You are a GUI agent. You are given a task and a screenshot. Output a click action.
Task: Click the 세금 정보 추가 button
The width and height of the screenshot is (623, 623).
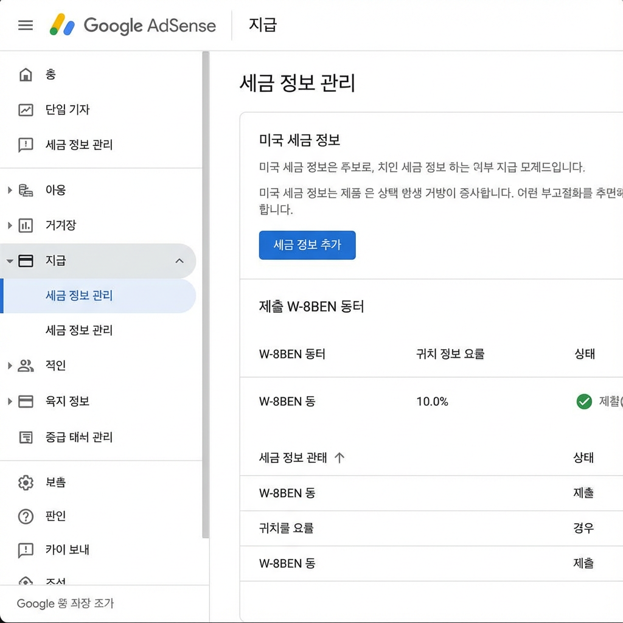307,245
